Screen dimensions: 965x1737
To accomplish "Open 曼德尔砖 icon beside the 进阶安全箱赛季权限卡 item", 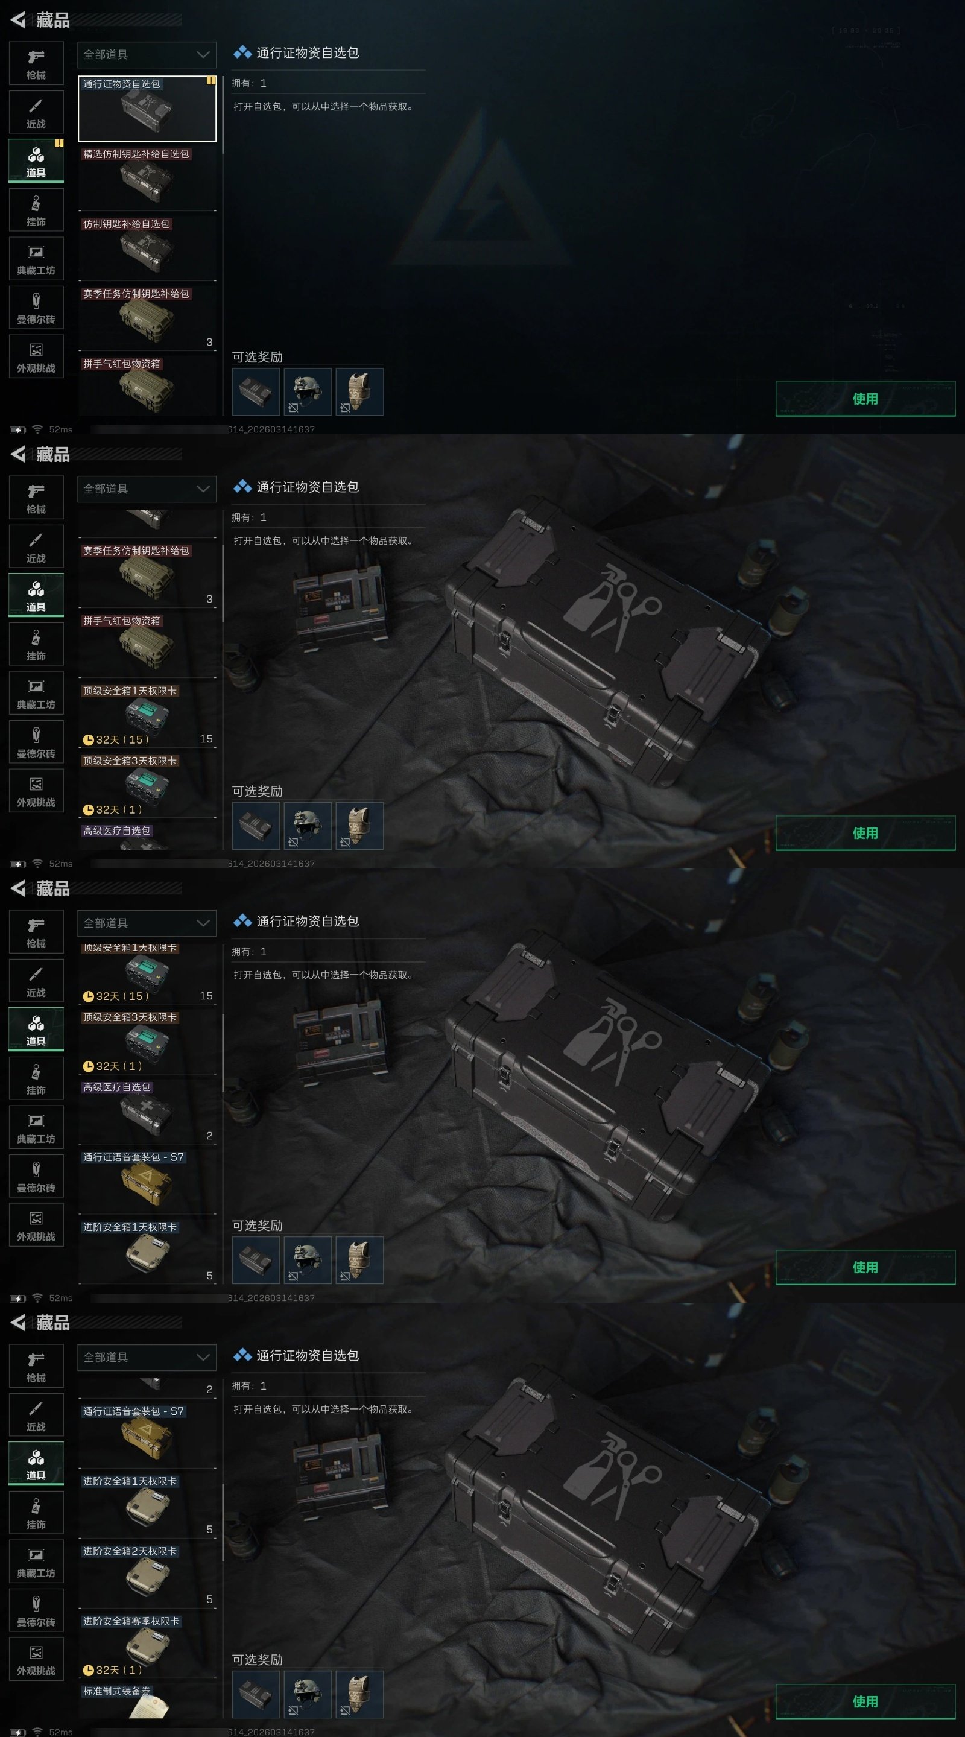I will pos(36,1610).
